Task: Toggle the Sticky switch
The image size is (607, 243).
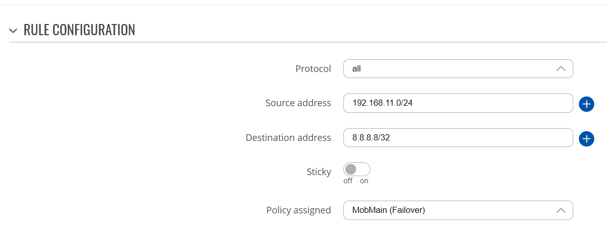Action: [357, 169]
